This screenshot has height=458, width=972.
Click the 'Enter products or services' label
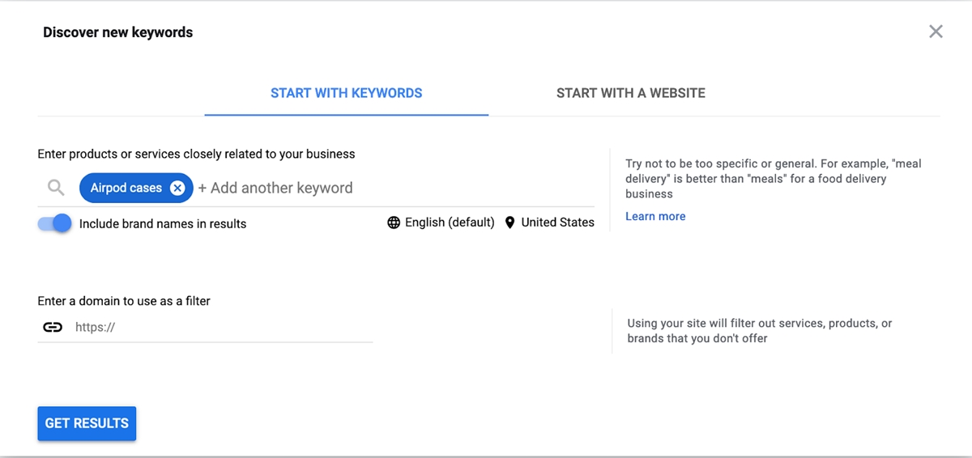click(x=196, y=154)
